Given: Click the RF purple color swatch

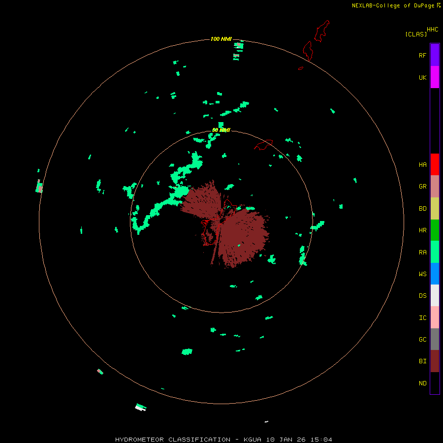Looking at the screenshot, I should tap(435, 55).
